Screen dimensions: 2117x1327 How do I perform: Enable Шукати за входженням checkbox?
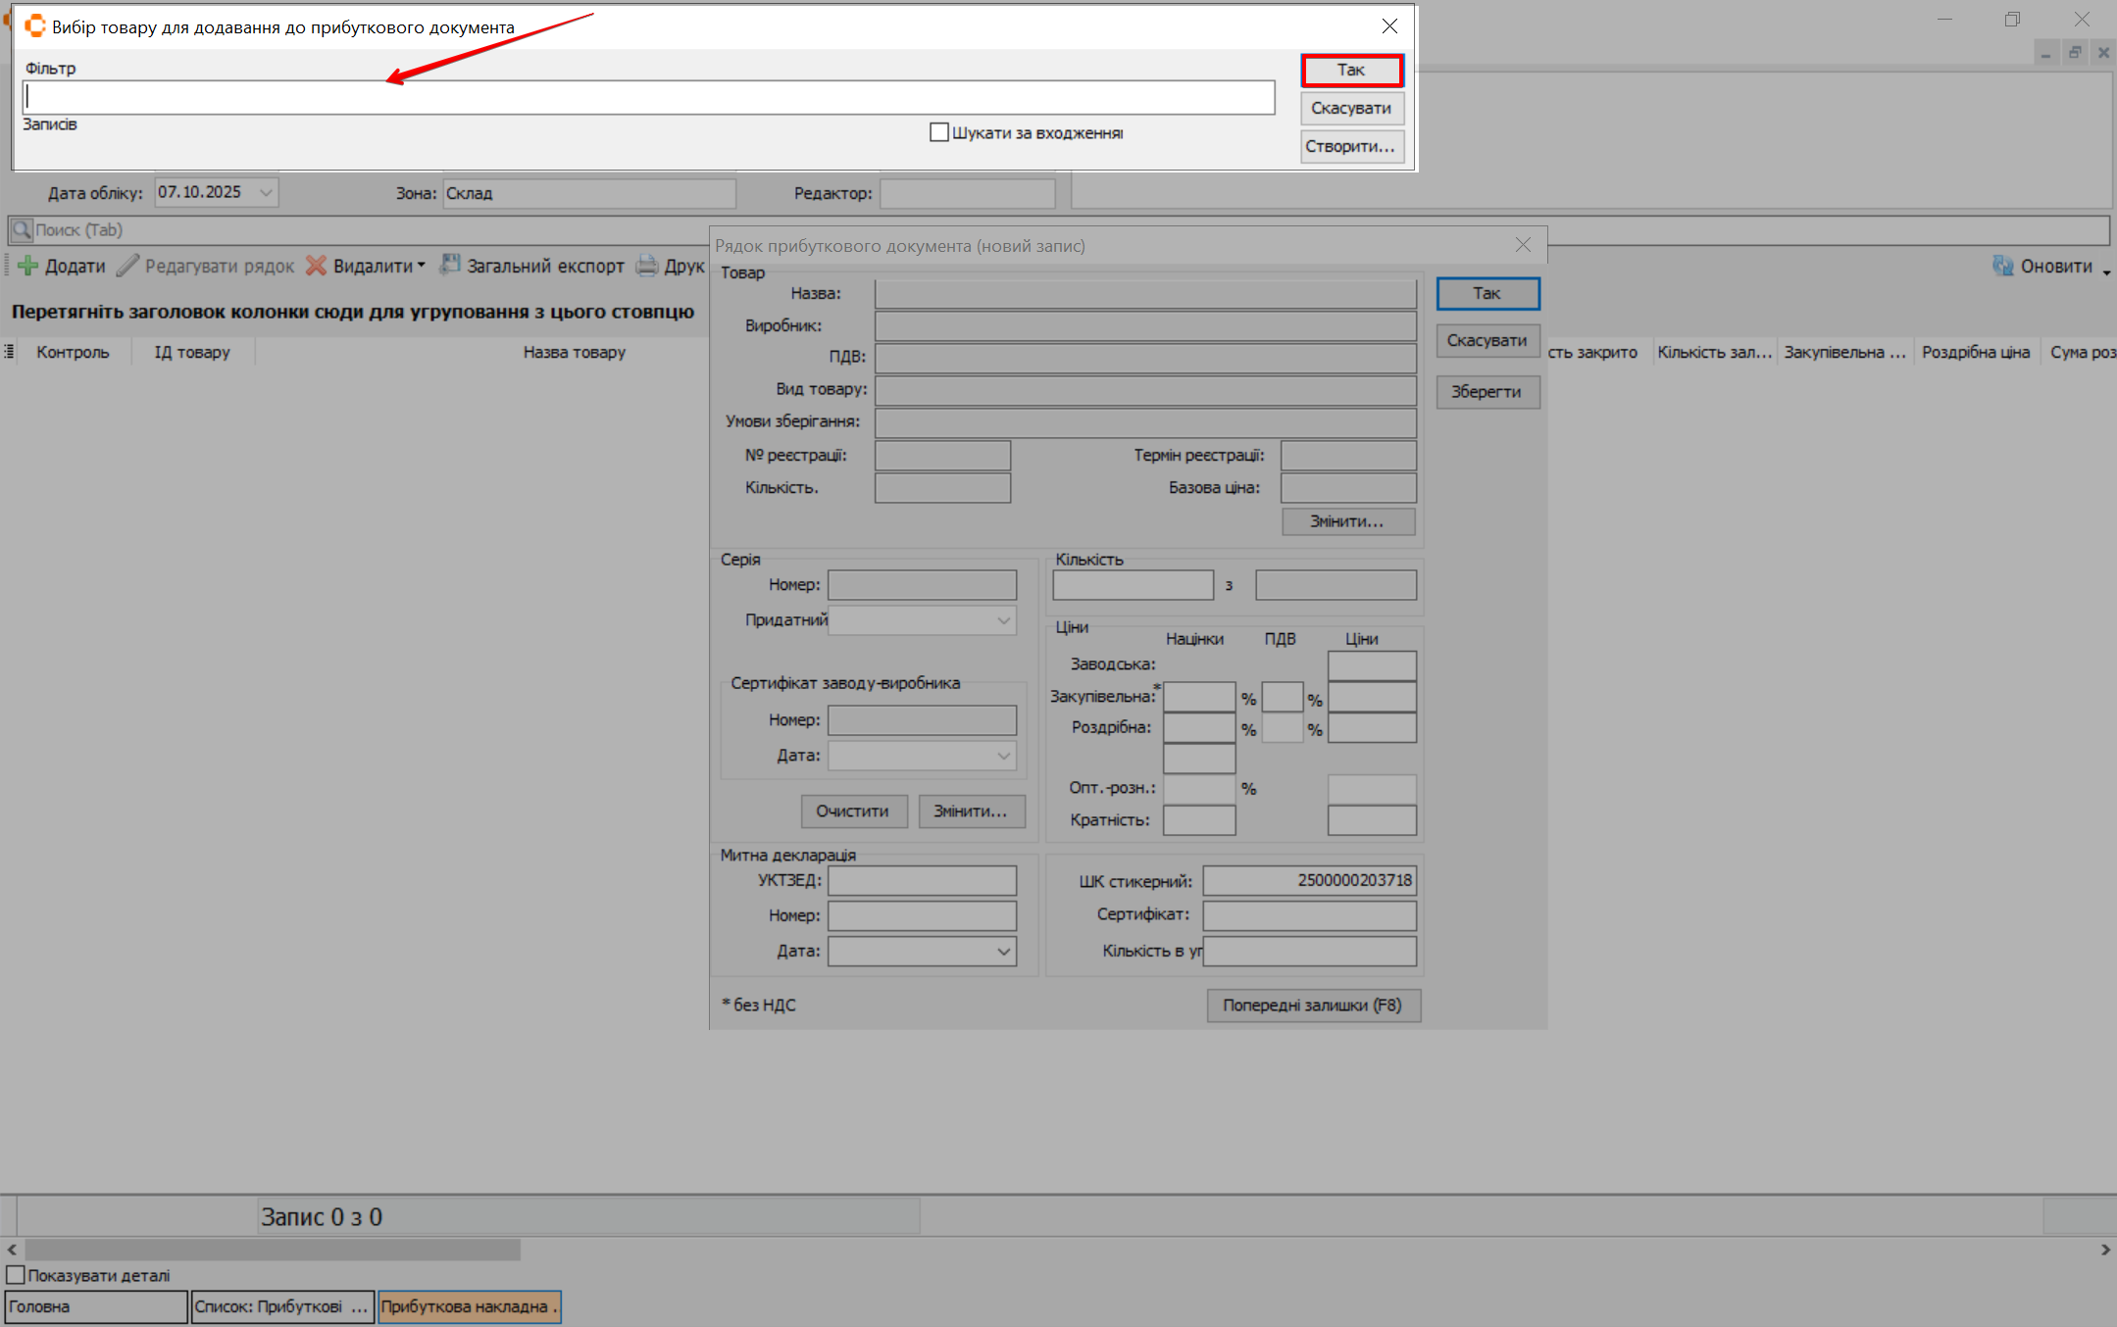pyautogui.click(x=939, y=132)
